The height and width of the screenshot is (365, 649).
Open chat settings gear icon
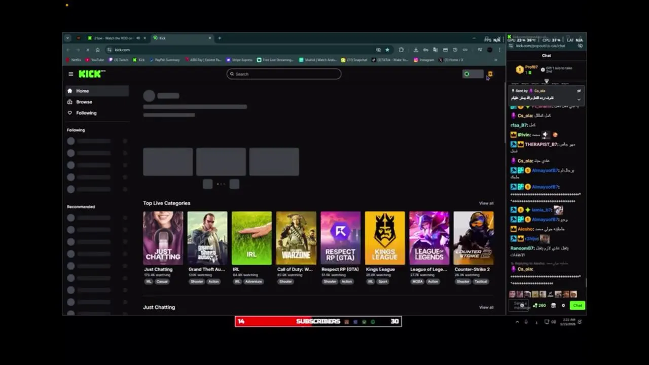563,305
